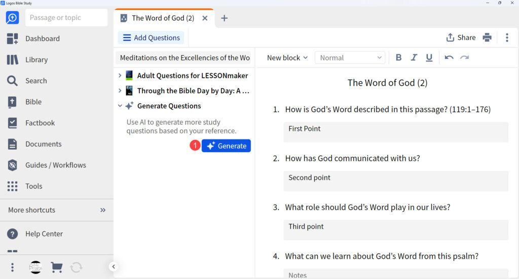Click the Logos home search icon
The width and height of the screenshot is (519, 279).
tap(12, 18)
